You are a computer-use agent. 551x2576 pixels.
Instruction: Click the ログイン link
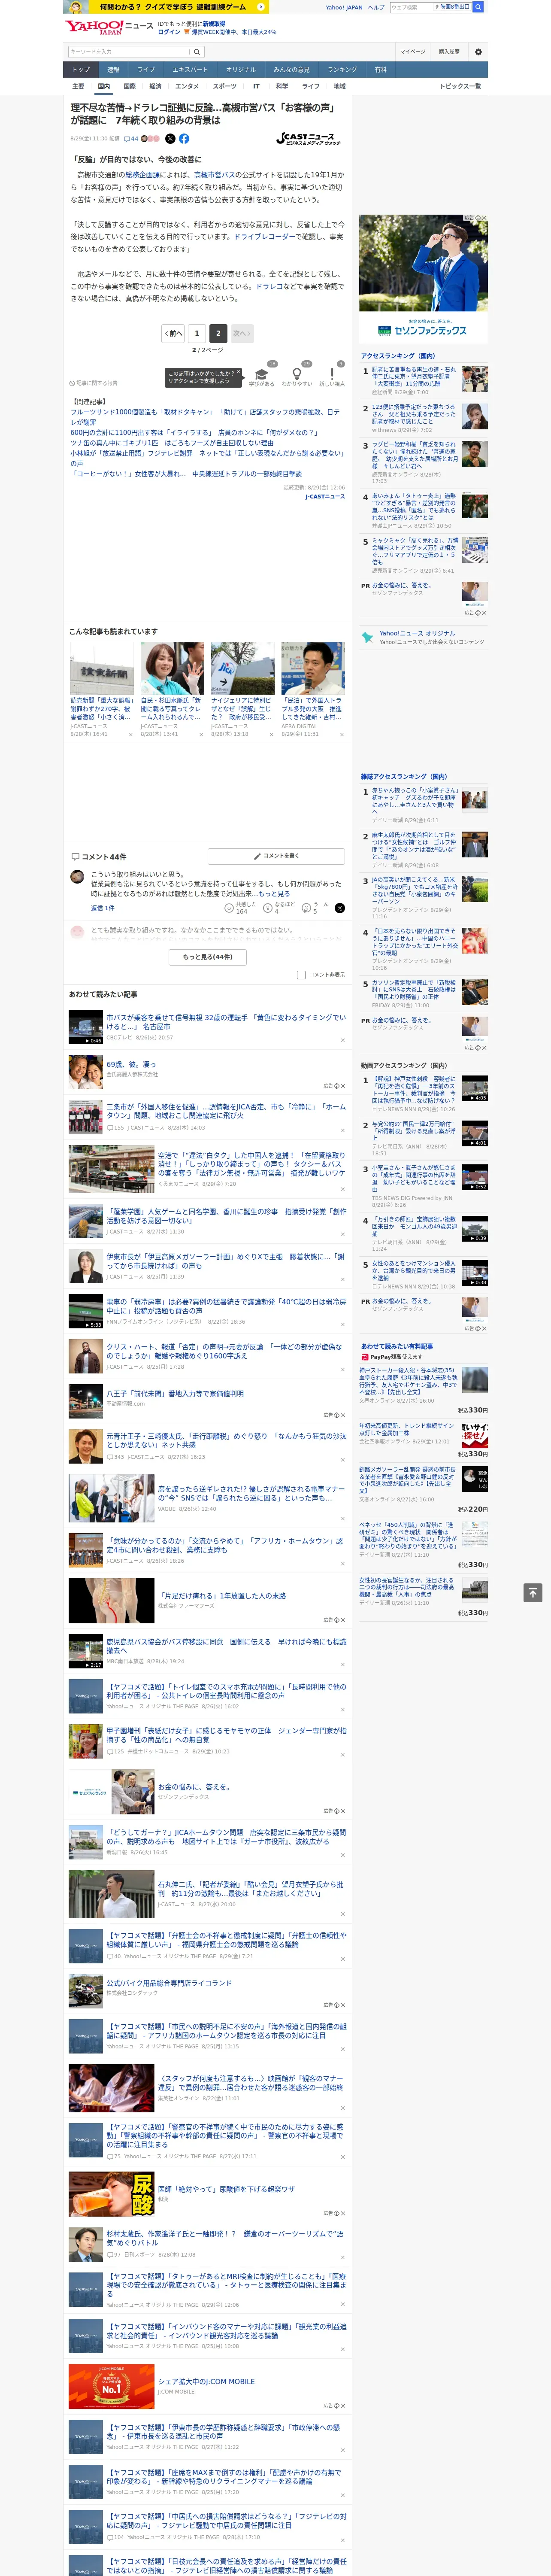[x=169, y=32]
